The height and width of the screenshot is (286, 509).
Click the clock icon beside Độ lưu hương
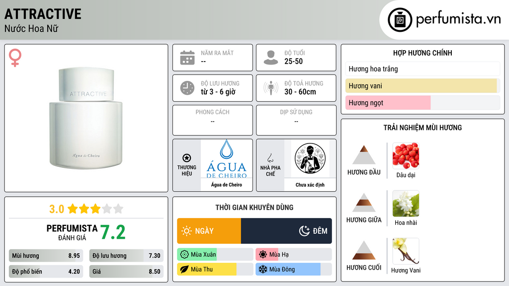187,88
